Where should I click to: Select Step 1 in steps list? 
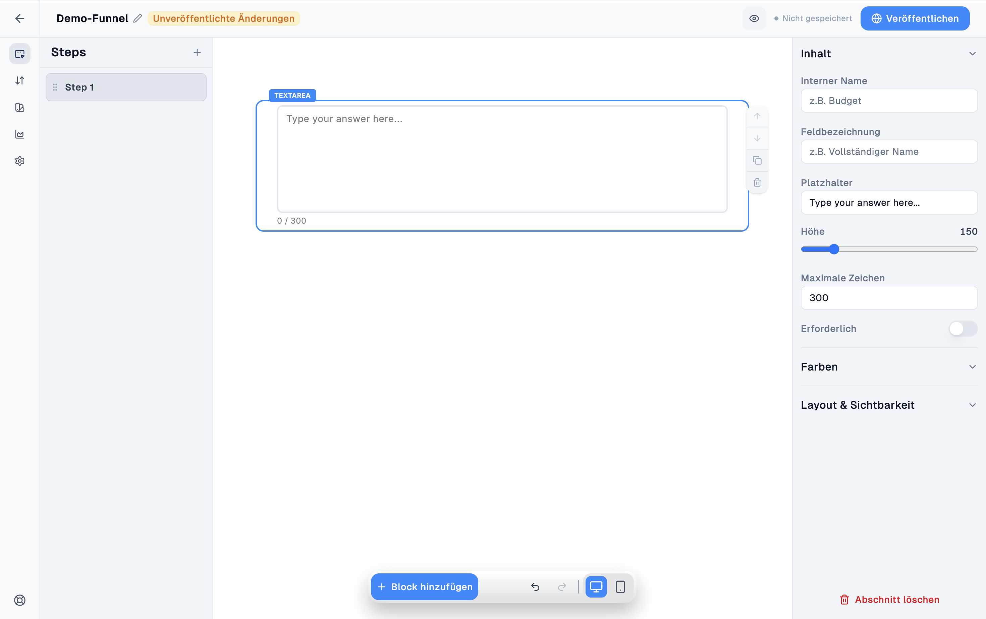pyautogui.click(x=126, y=87)
